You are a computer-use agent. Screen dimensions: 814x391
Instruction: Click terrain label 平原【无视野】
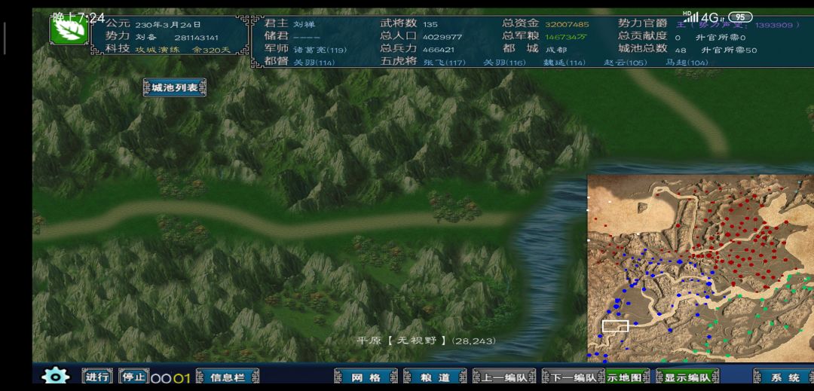401,341
